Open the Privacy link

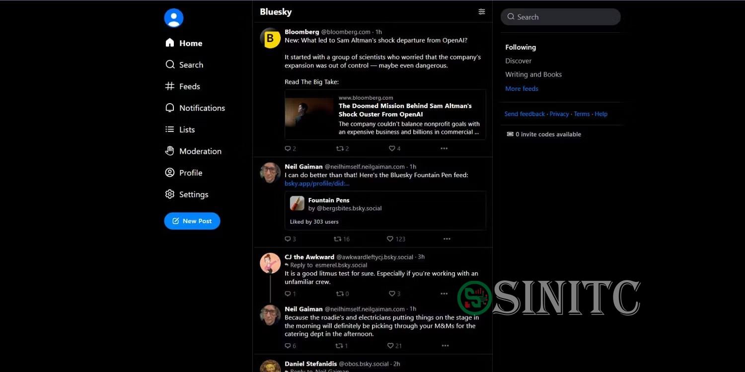[x=559, y=114]
